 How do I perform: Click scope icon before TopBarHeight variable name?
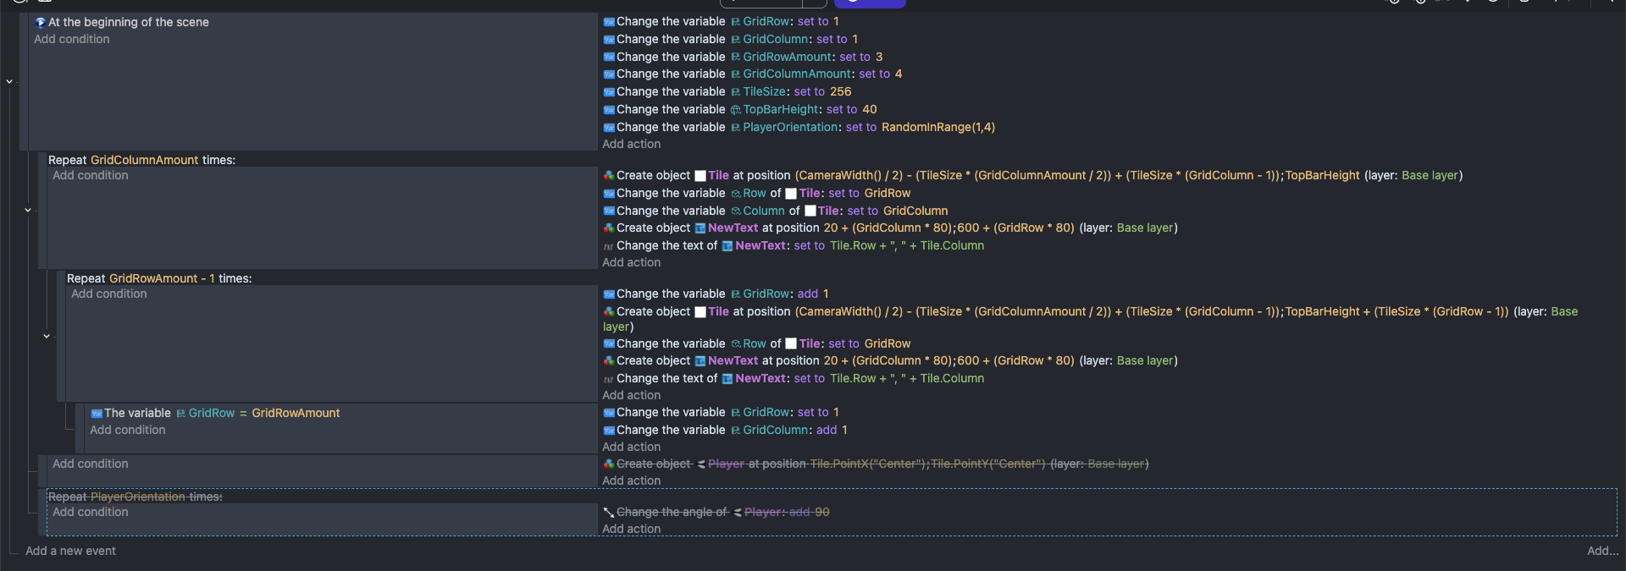(x=736, y=110)
